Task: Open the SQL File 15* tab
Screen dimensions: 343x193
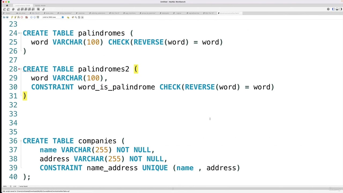Action: (209, 13)
